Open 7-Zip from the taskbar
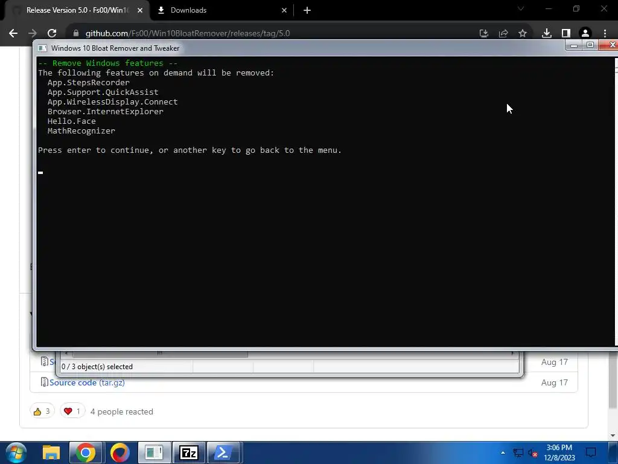Image resolution: width=618 pixels, height=464 pixels. pos(188,453)
